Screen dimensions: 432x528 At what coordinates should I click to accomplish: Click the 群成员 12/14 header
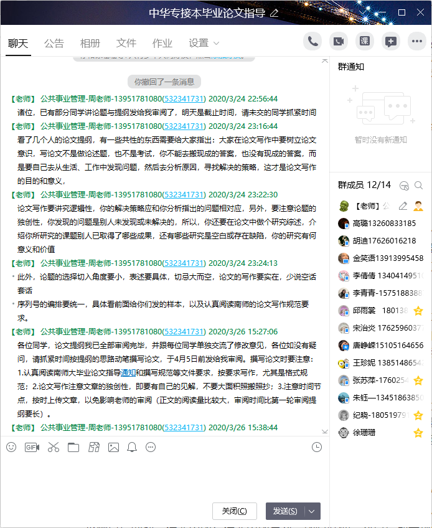[x=364, y=185]
